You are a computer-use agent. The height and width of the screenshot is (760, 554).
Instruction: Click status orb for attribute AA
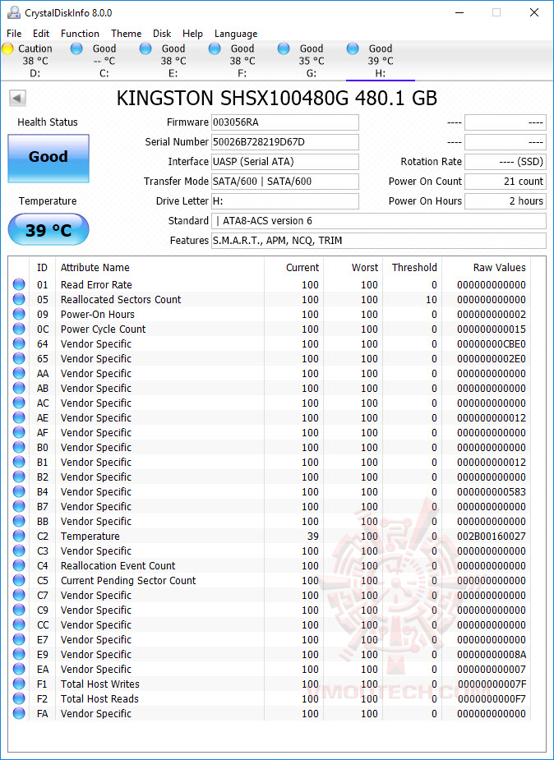pyautogui.click(x=19, y=373)
